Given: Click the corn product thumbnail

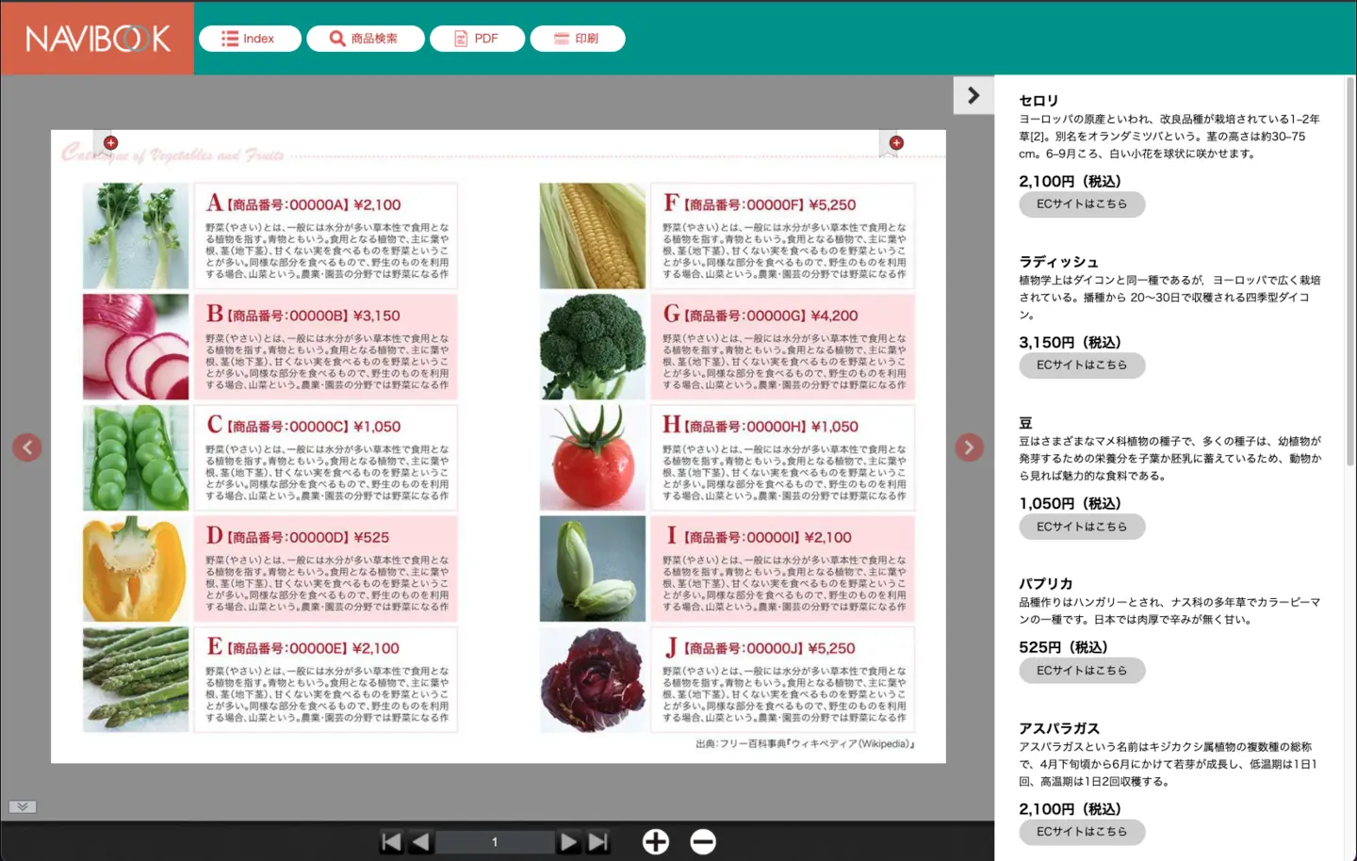Looking at the screenshot, I should click(x=593, y=236).
